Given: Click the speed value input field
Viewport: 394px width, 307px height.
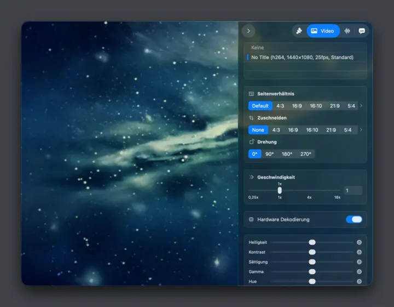Looking at the screenshot, I should point(352,191).
